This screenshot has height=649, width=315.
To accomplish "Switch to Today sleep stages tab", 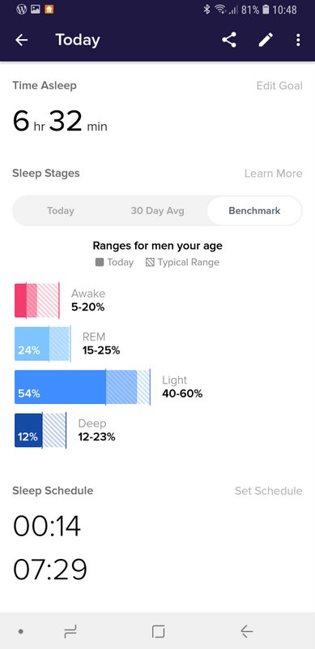I will tap(61, 211).
